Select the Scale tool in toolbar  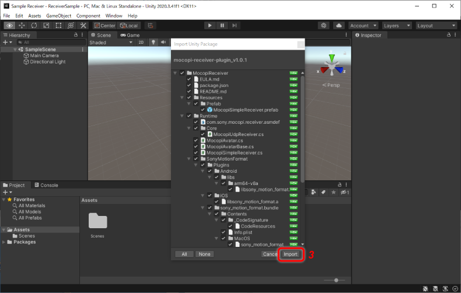pyautogui.click(x=47, y=26)
